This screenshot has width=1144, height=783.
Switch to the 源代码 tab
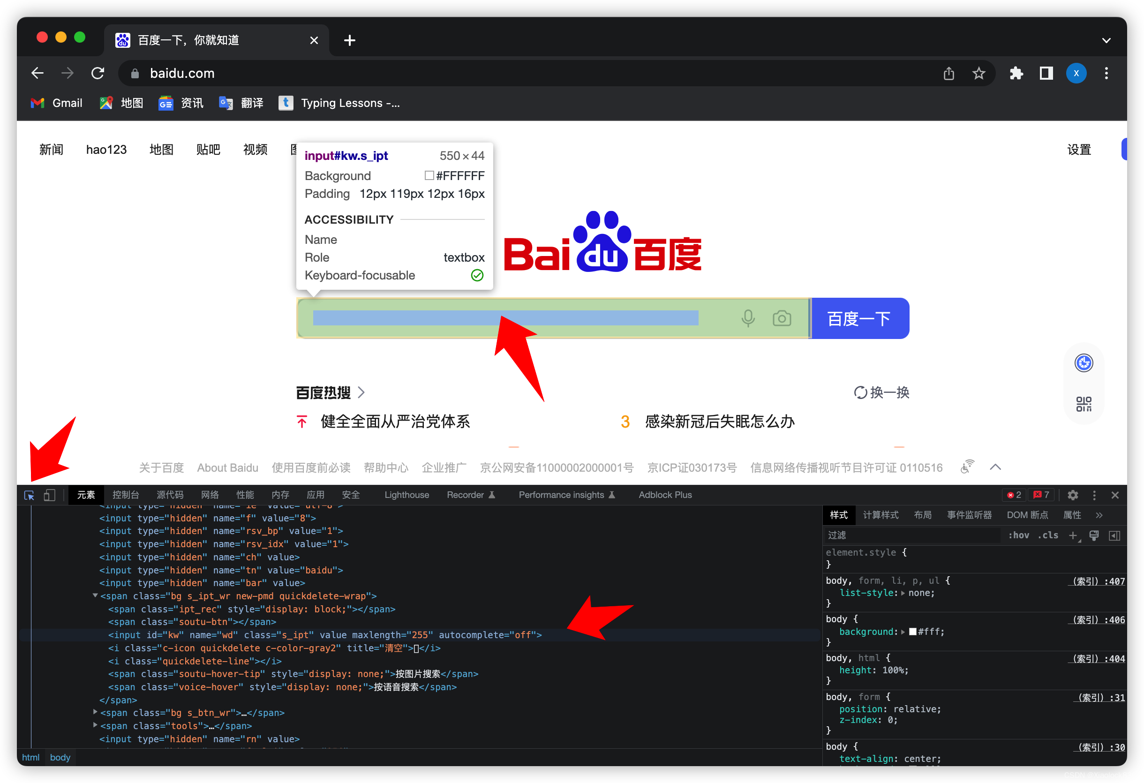coord(170,495)
